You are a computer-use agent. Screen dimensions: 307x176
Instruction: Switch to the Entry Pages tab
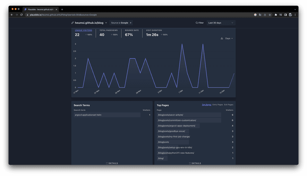[x=218, y=105]
